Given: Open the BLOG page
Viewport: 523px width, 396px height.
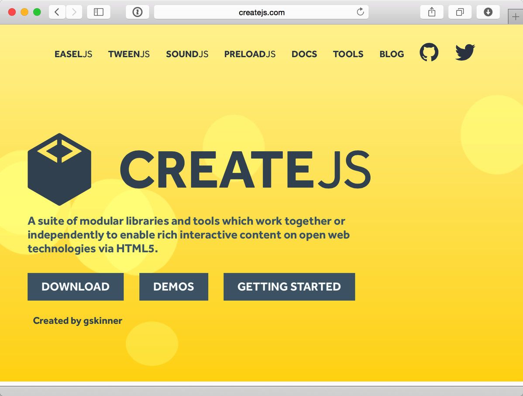Looking at the screenshot, I should pos(392,54).
